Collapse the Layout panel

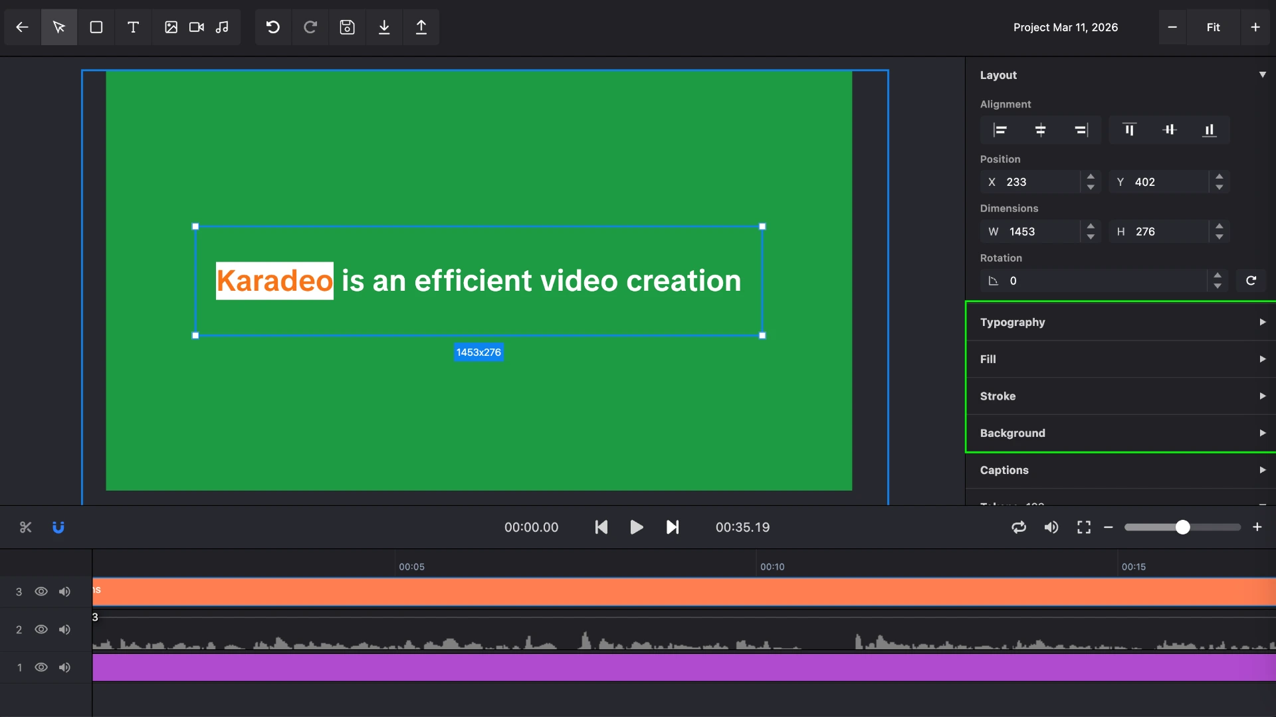[x=1262, y=74]
